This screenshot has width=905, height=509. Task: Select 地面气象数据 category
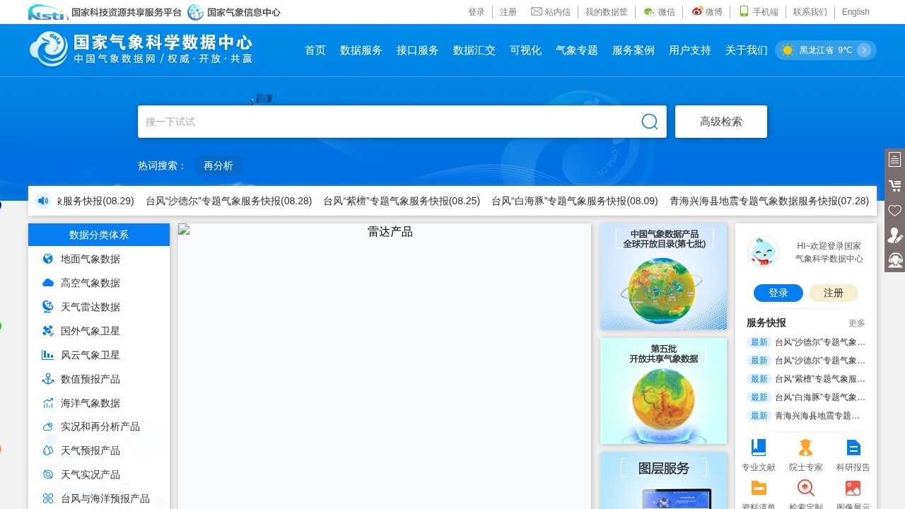tap(90, 259)
